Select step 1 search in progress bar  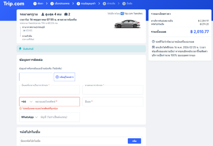coord(38,4)
